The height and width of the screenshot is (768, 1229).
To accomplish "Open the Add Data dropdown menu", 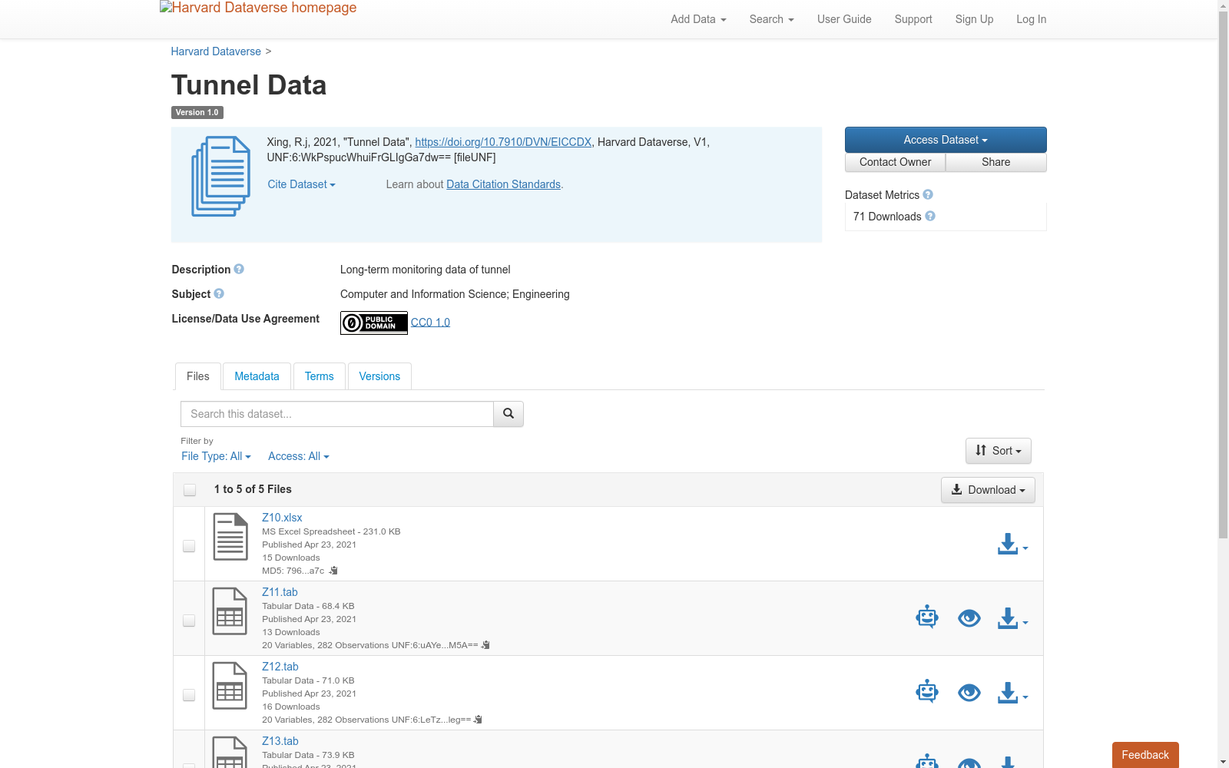I will pos(698,19).
